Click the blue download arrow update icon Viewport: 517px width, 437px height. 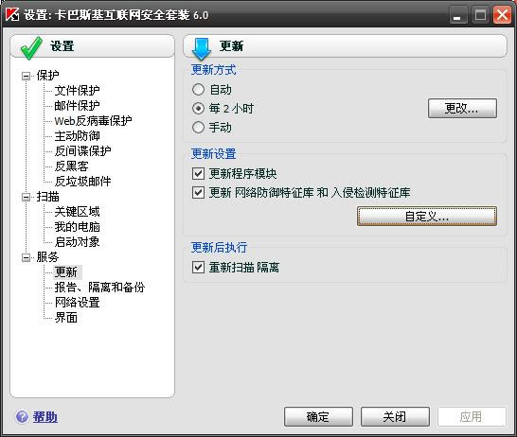202,48
